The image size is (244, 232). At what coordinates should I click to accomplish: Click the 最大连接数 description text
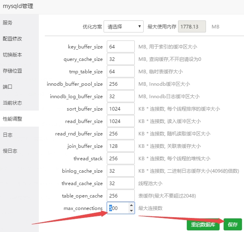click(150, 208)
